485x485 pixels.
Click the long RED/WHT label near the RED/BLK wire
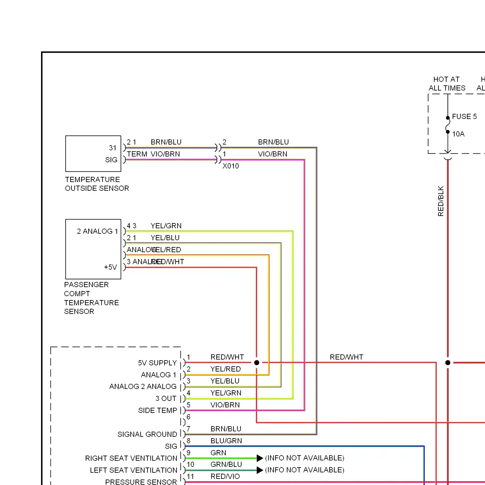click(346, 357)
